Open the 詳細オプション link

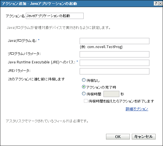137,109
